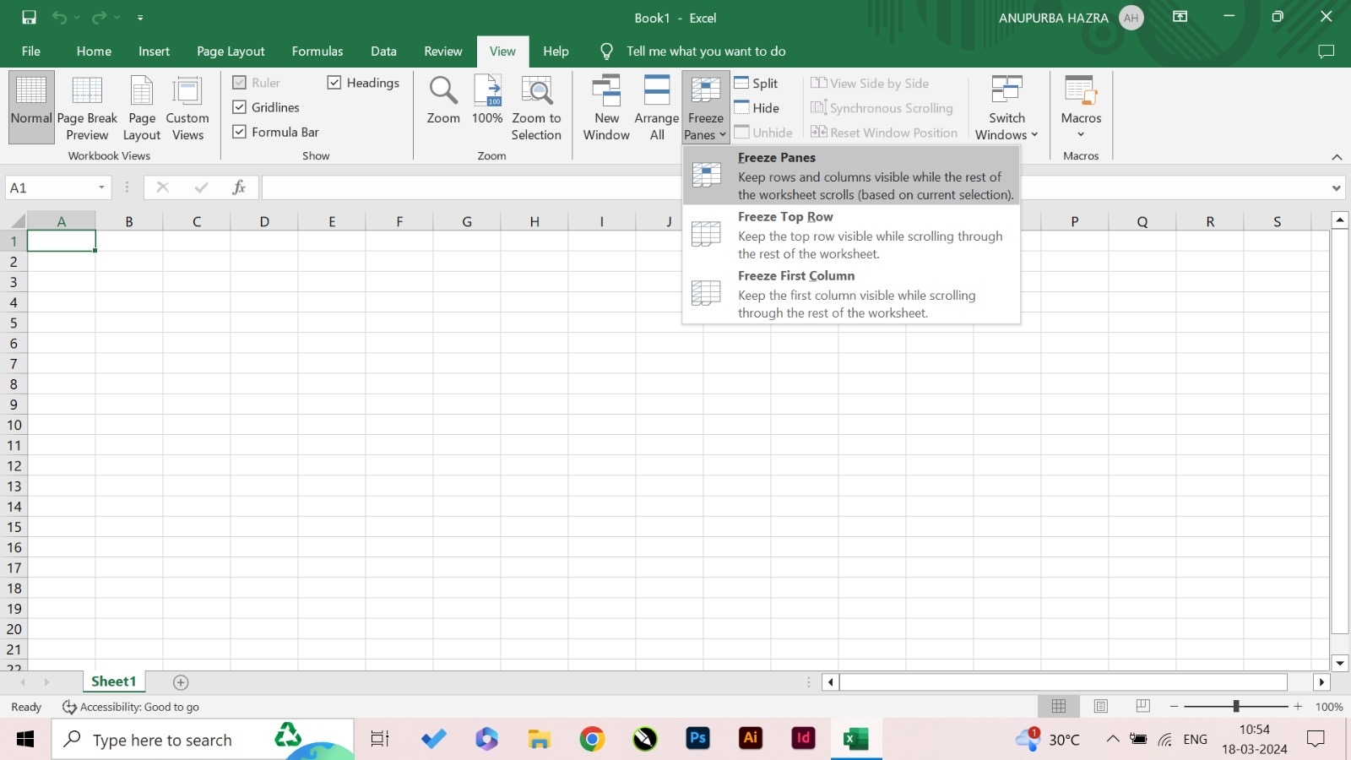Image resolution: width=1351 pixels, height=760 pixels.
Task: Switch to the Formulas ribbon tab
Action: (x=317, y=52)
